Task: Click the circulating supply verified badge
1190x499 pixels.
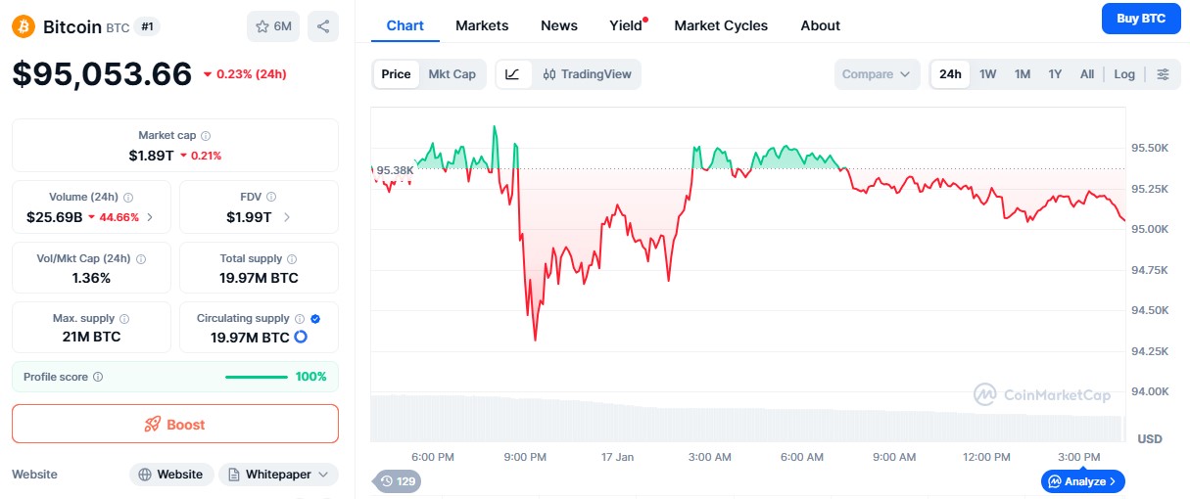Action: 314,318
